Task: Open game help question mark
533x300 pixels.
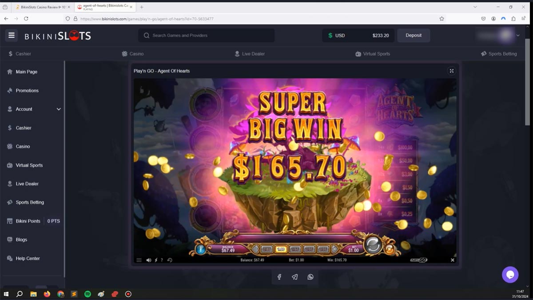Action: click(x=162, y=260)
